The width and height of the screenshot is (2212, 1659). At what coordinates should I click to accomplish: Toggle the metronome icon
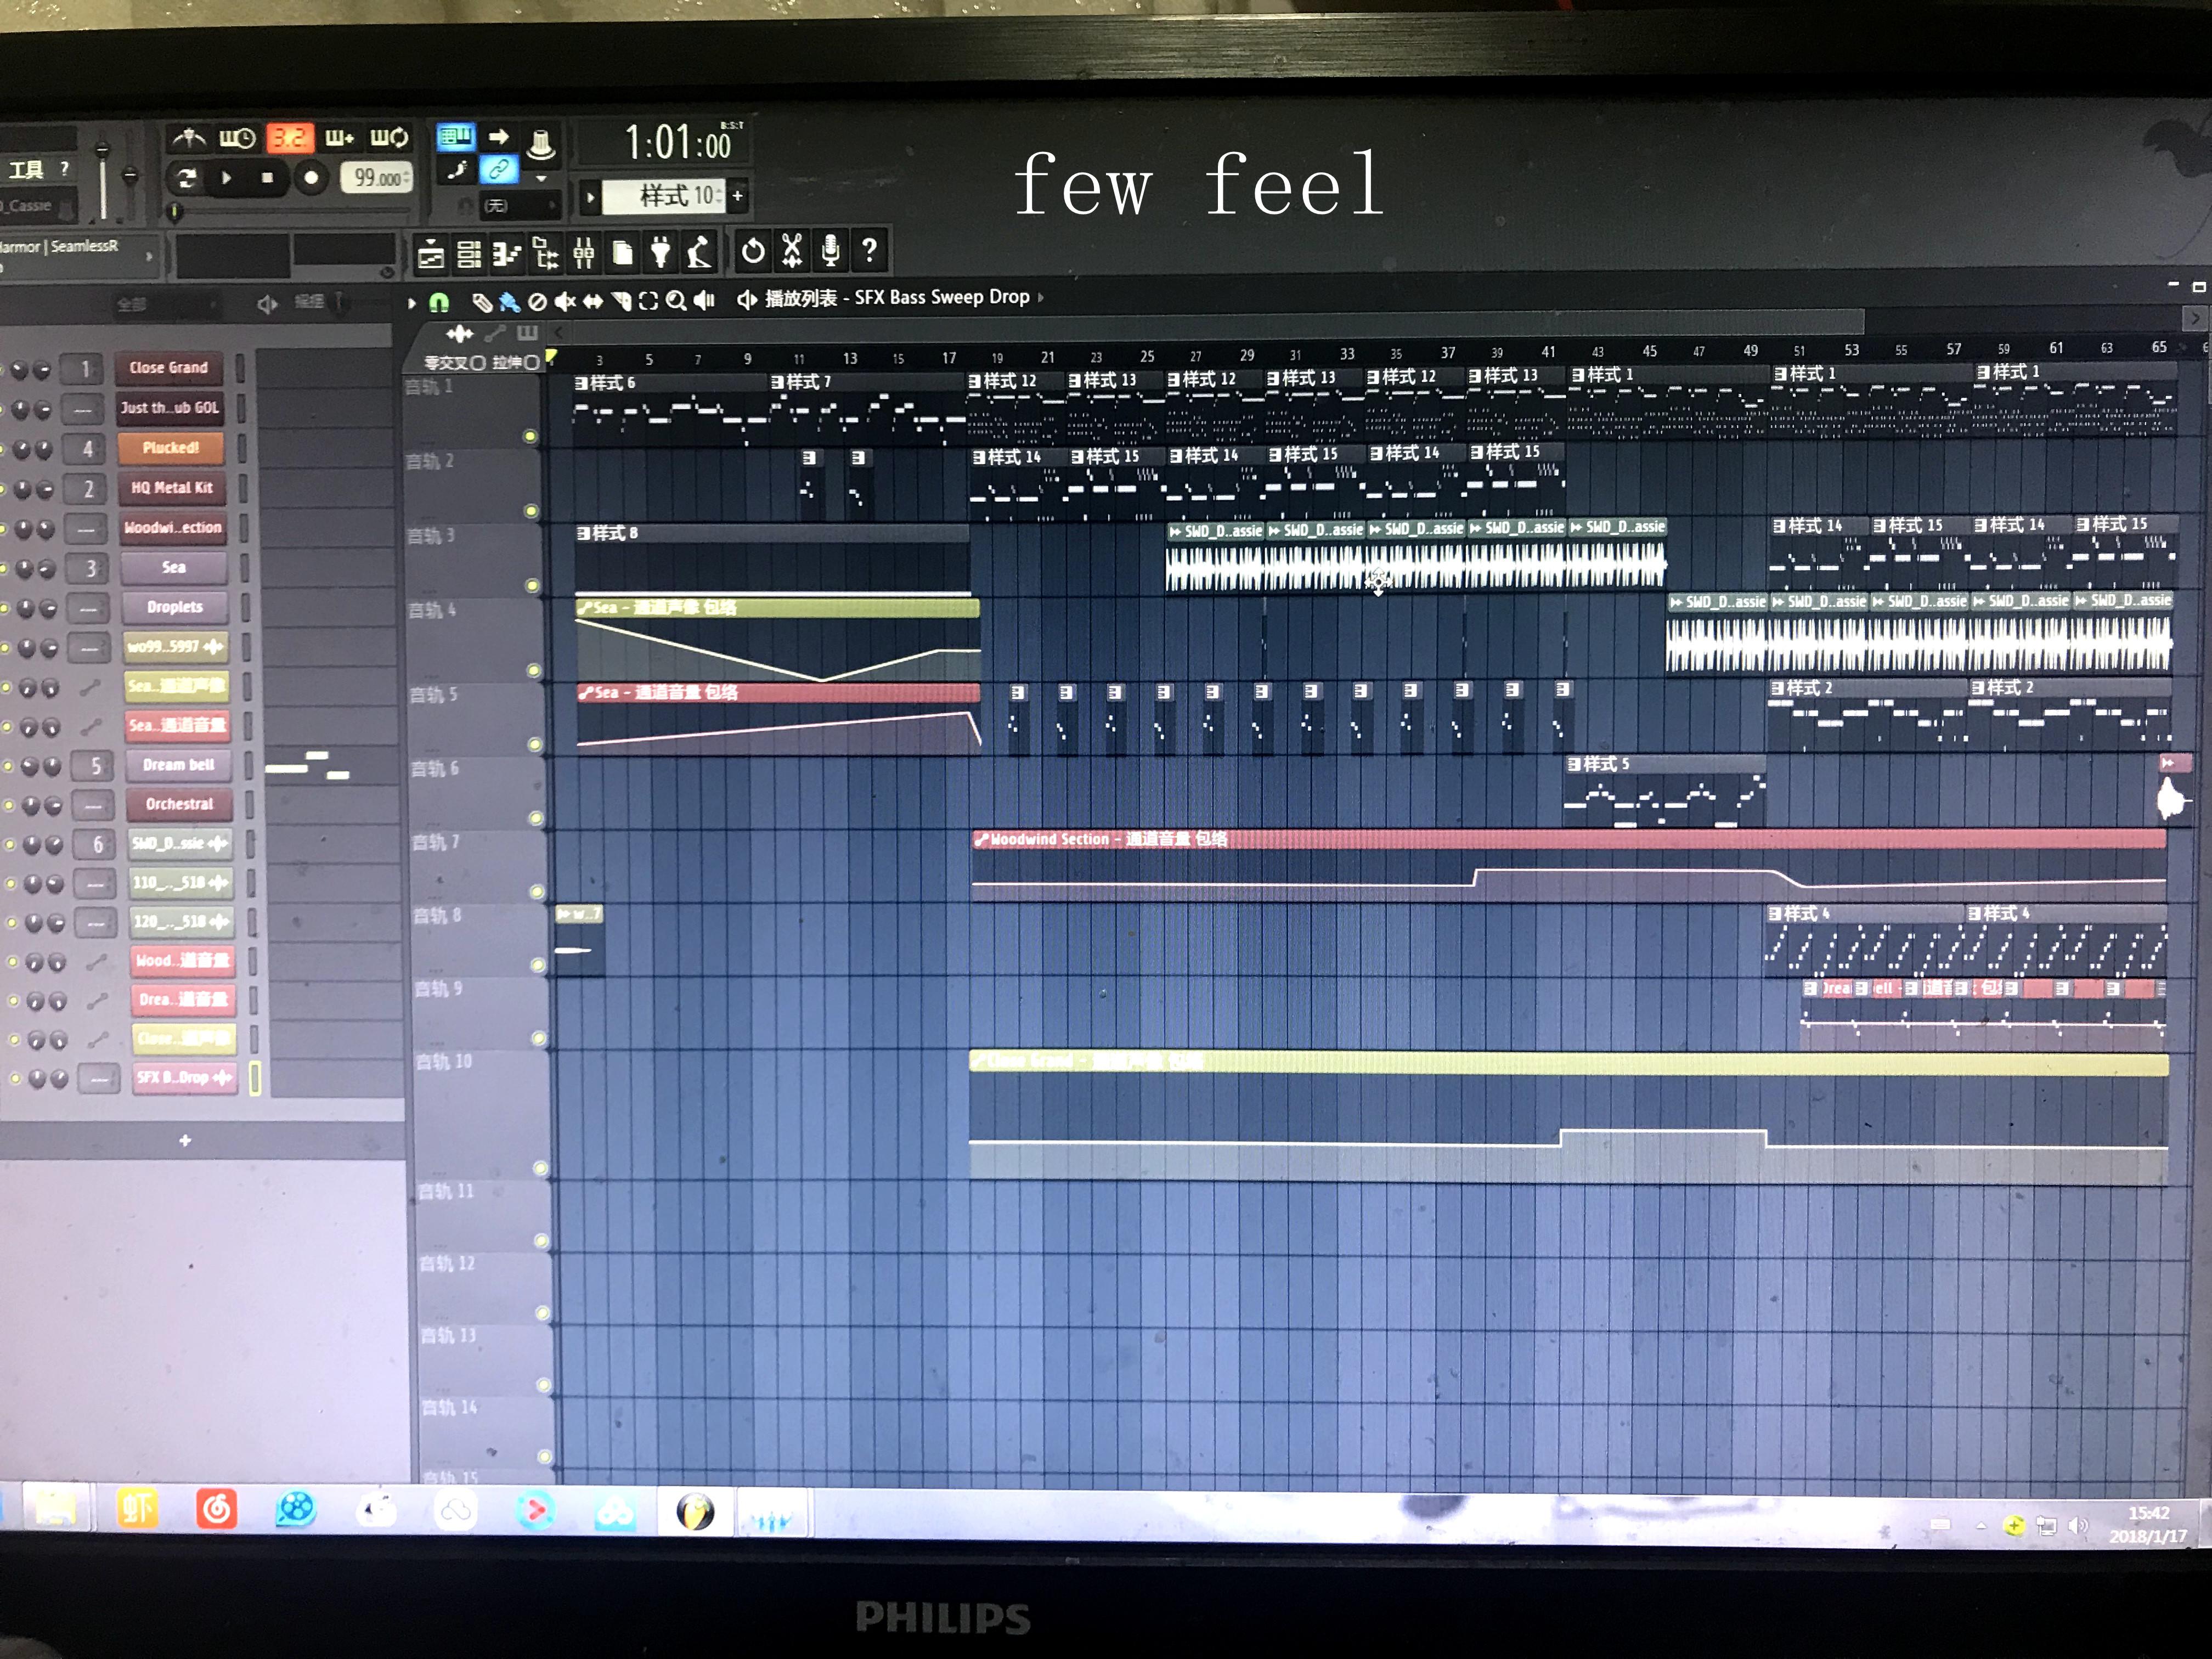[x=188, y=139]
